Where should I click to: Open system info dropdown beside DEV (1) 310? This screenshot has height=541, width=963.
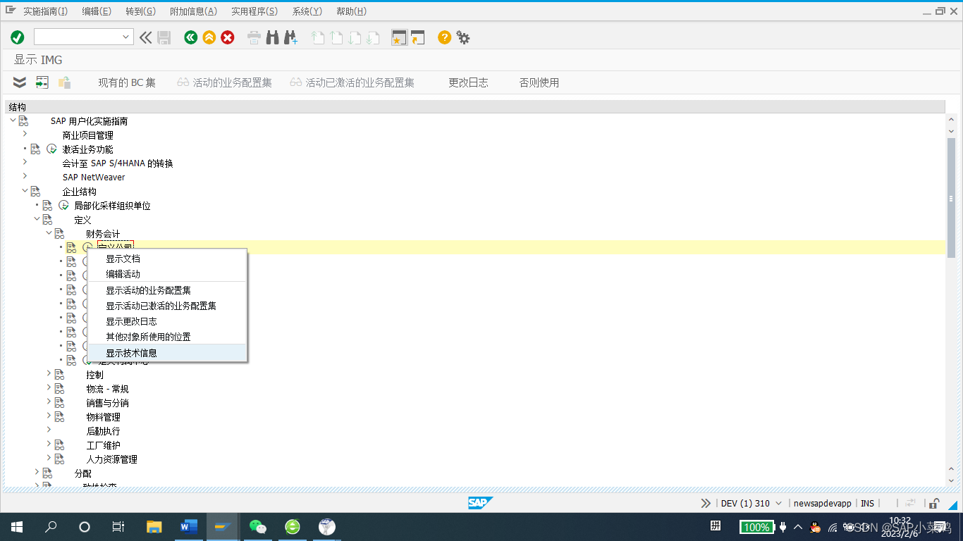(778, 503)
